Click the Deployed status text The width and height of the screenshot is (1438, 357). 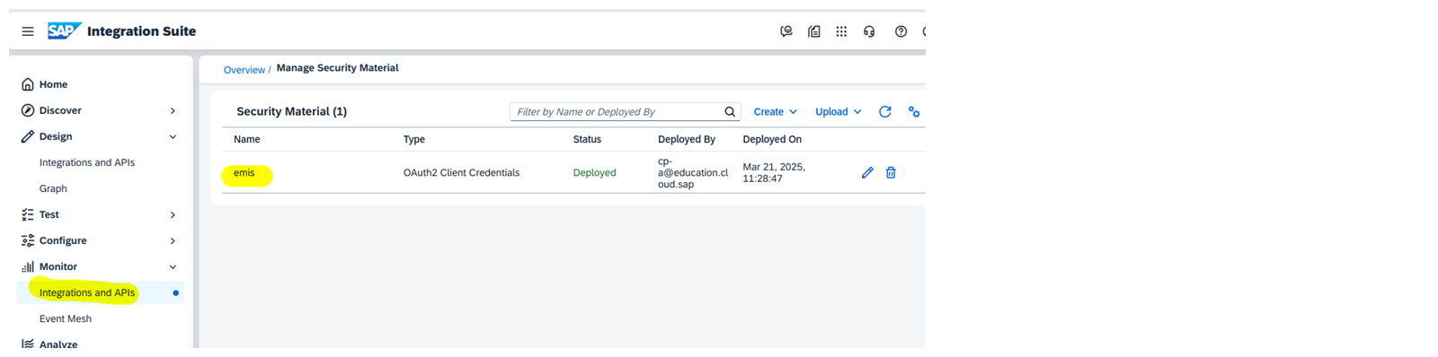coord(595,173)
